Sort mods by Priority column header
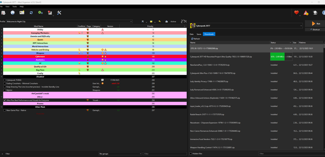 (153, 26)
